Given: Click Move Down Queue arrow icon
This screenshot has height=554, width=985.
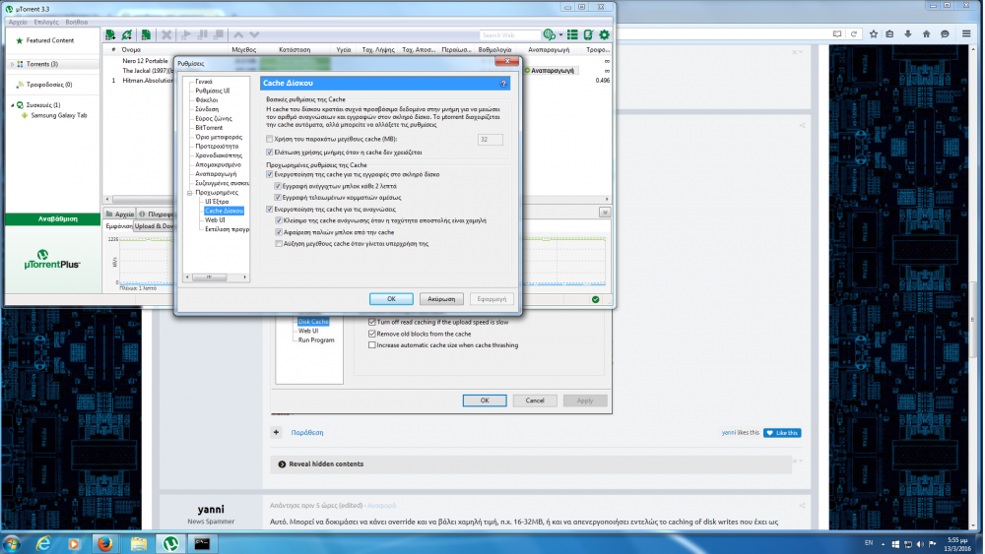Looking at the screenshot, I should [x=254, y=34].
